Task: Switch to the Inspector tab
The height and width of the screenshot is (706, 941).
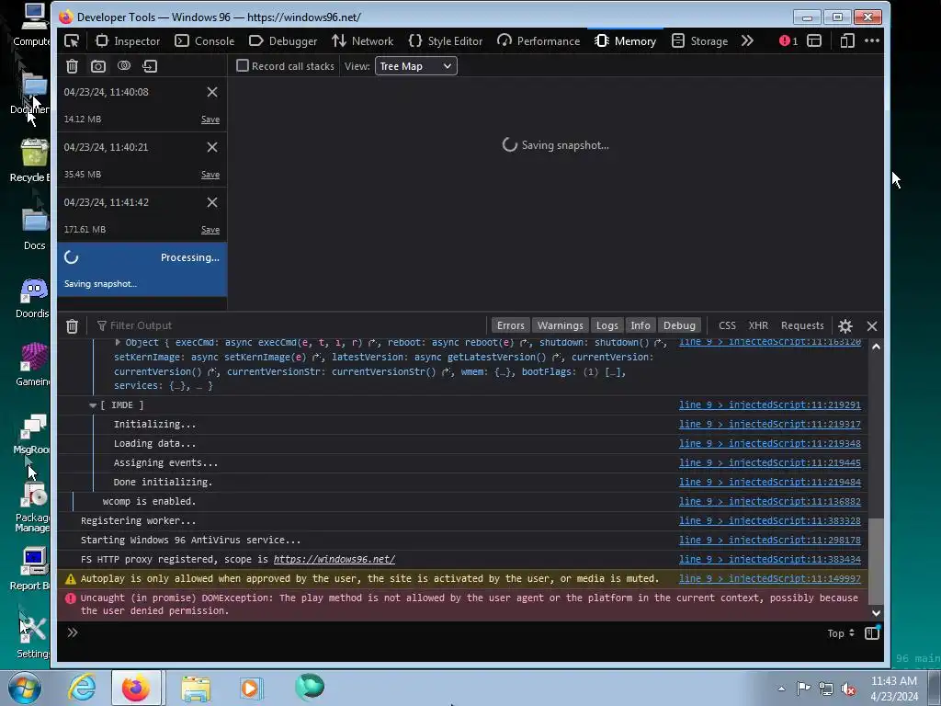Action: (x=127, y=40)
